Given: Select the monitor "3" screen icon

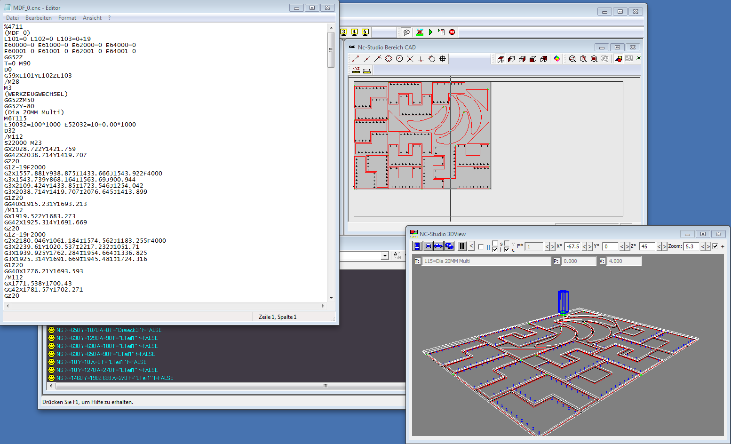Looking at the screenshot, I should [343, 32].
